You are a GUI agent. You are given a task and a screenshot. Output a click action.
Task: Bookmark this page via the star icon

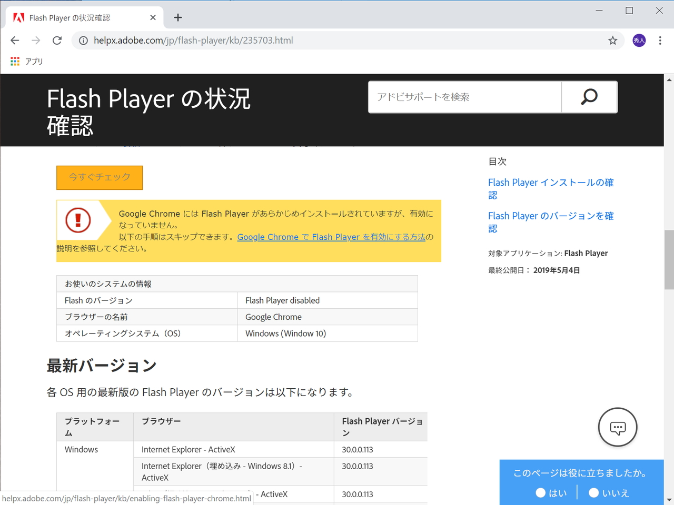click(x=612, y=40)
